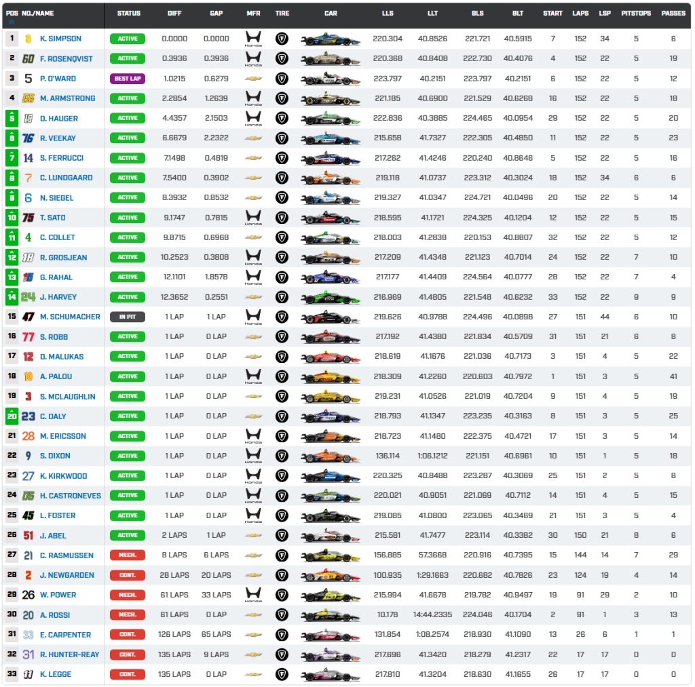Click car image in S. McLaughlin row
Viewport: 695px width, 687px height.
(x=331, y=396)
